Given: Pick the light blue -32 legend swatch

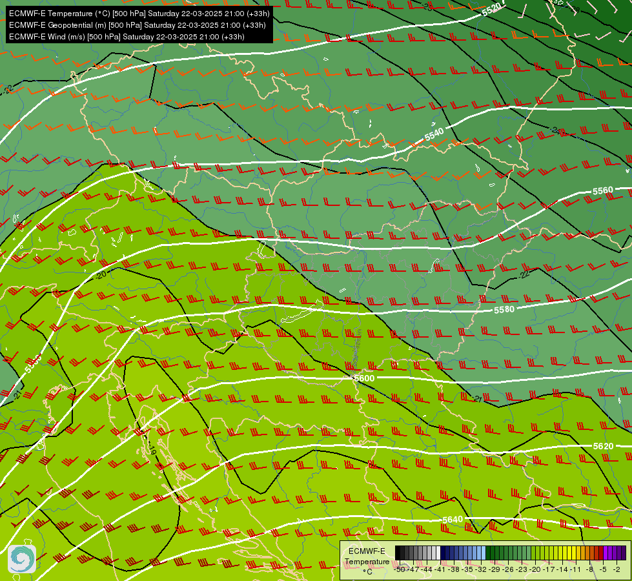Looking at the screenshot, I should (x=484, y=553).
